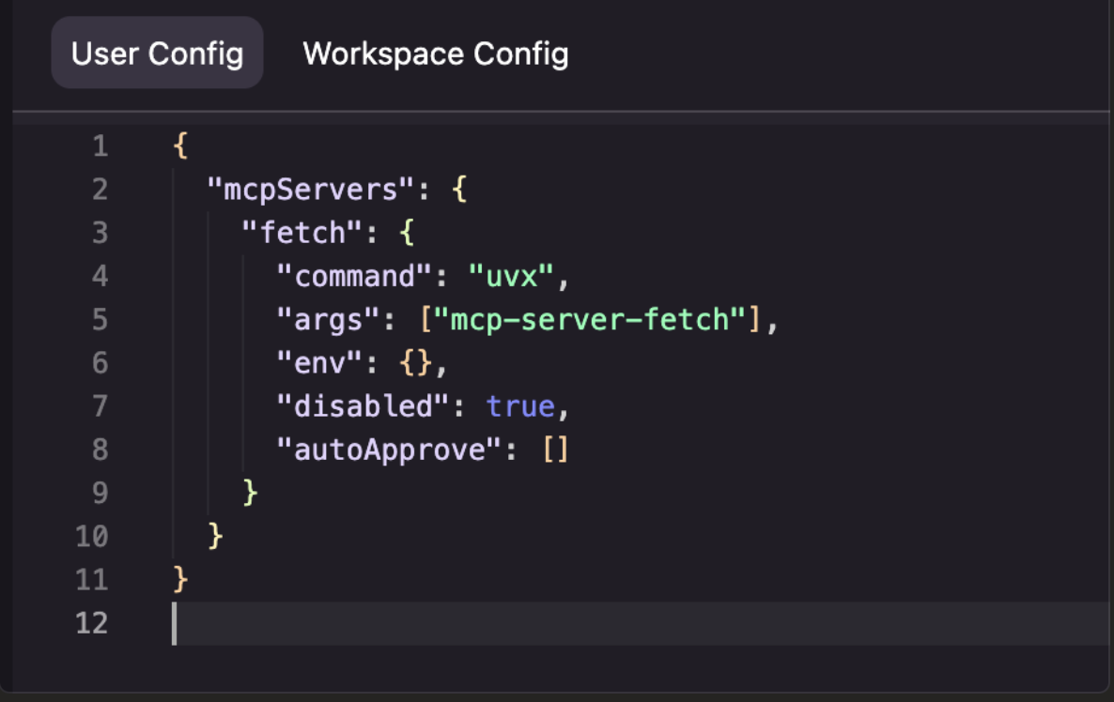This screenshot has width=1114, height=702.
Task: Click line number 1 in gutter
Action: (x=101, y=146)
